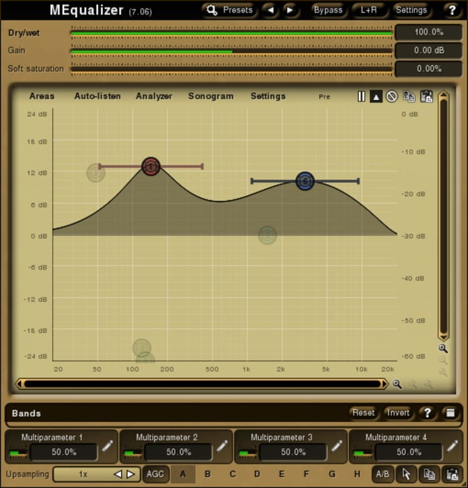The width and height of the screenshot is (468, 488).
Task: Open the top-bar help question mark
Action: [x=452, y=10]
